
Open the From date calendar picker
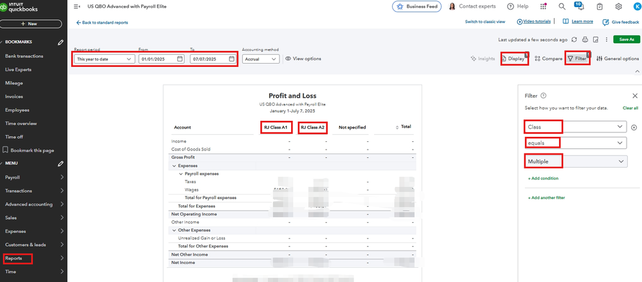tap(180, 59)
